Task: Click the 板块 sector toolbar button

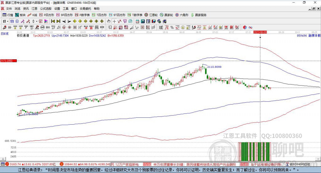Action: click(20, 15)
